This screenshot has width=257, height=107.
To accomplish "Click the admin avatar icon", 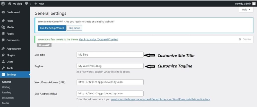I will click(x=254, y=3).
